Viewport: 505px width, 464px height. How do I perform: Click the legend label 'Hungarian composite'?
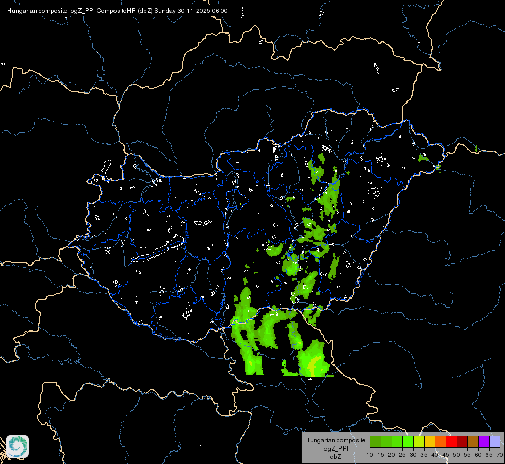point(335,440)
